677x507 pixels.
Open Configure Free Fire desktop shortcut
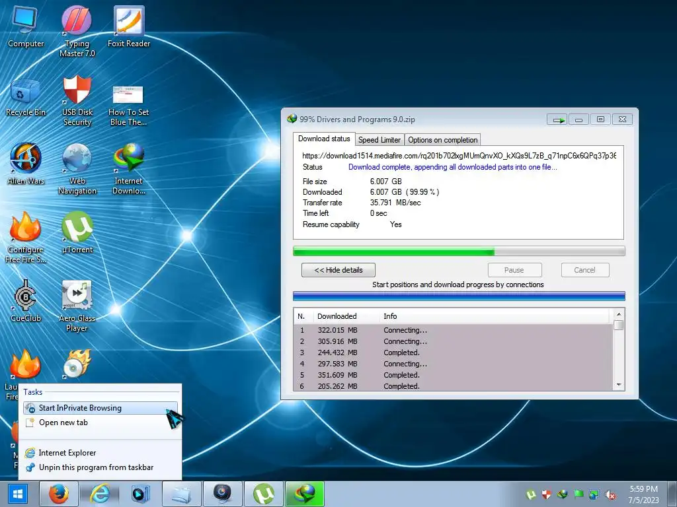click(26, 237)
